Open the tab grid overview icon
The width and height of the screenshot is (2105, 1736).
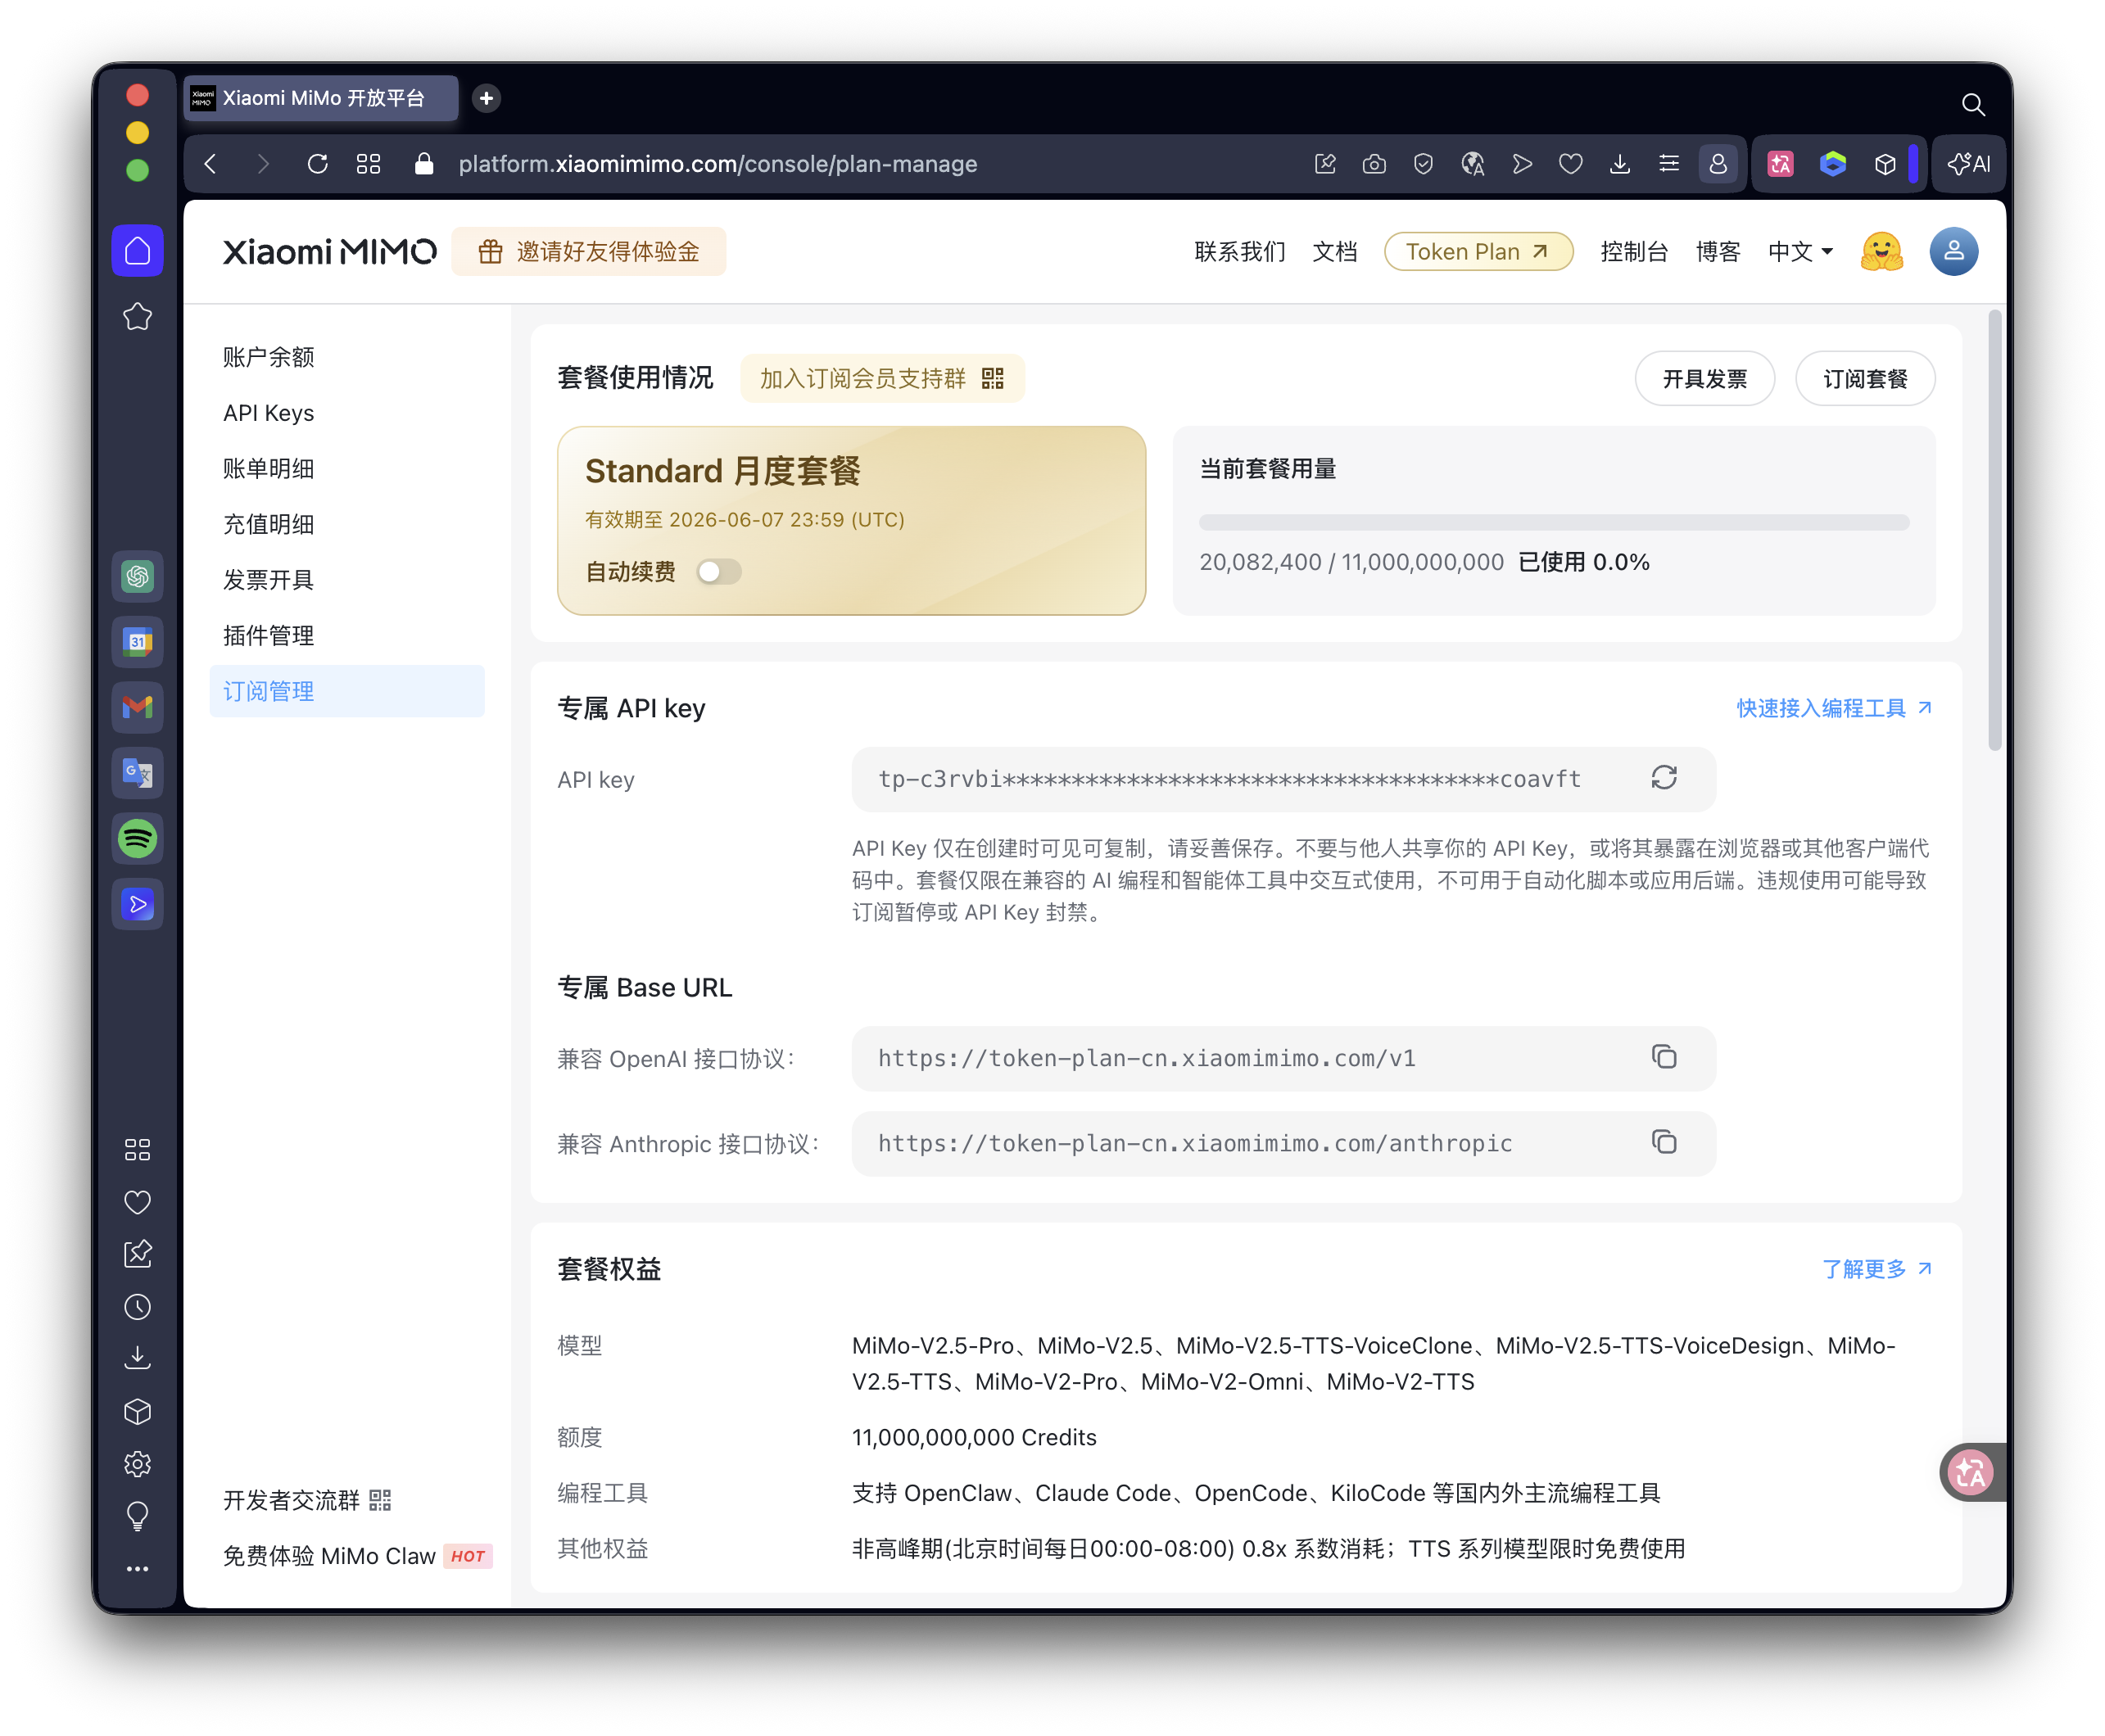368,163
